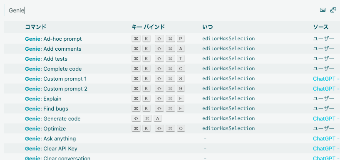The image size is (340, 160).
Task: Click ユーザー source in the Add comments row
Action: point(323,49)
